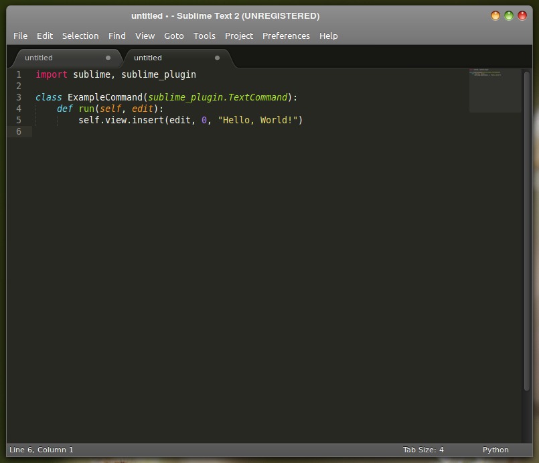The image size is (539, 463).
Task: Open the Python syntax selector
Action: tap(495, 450)
